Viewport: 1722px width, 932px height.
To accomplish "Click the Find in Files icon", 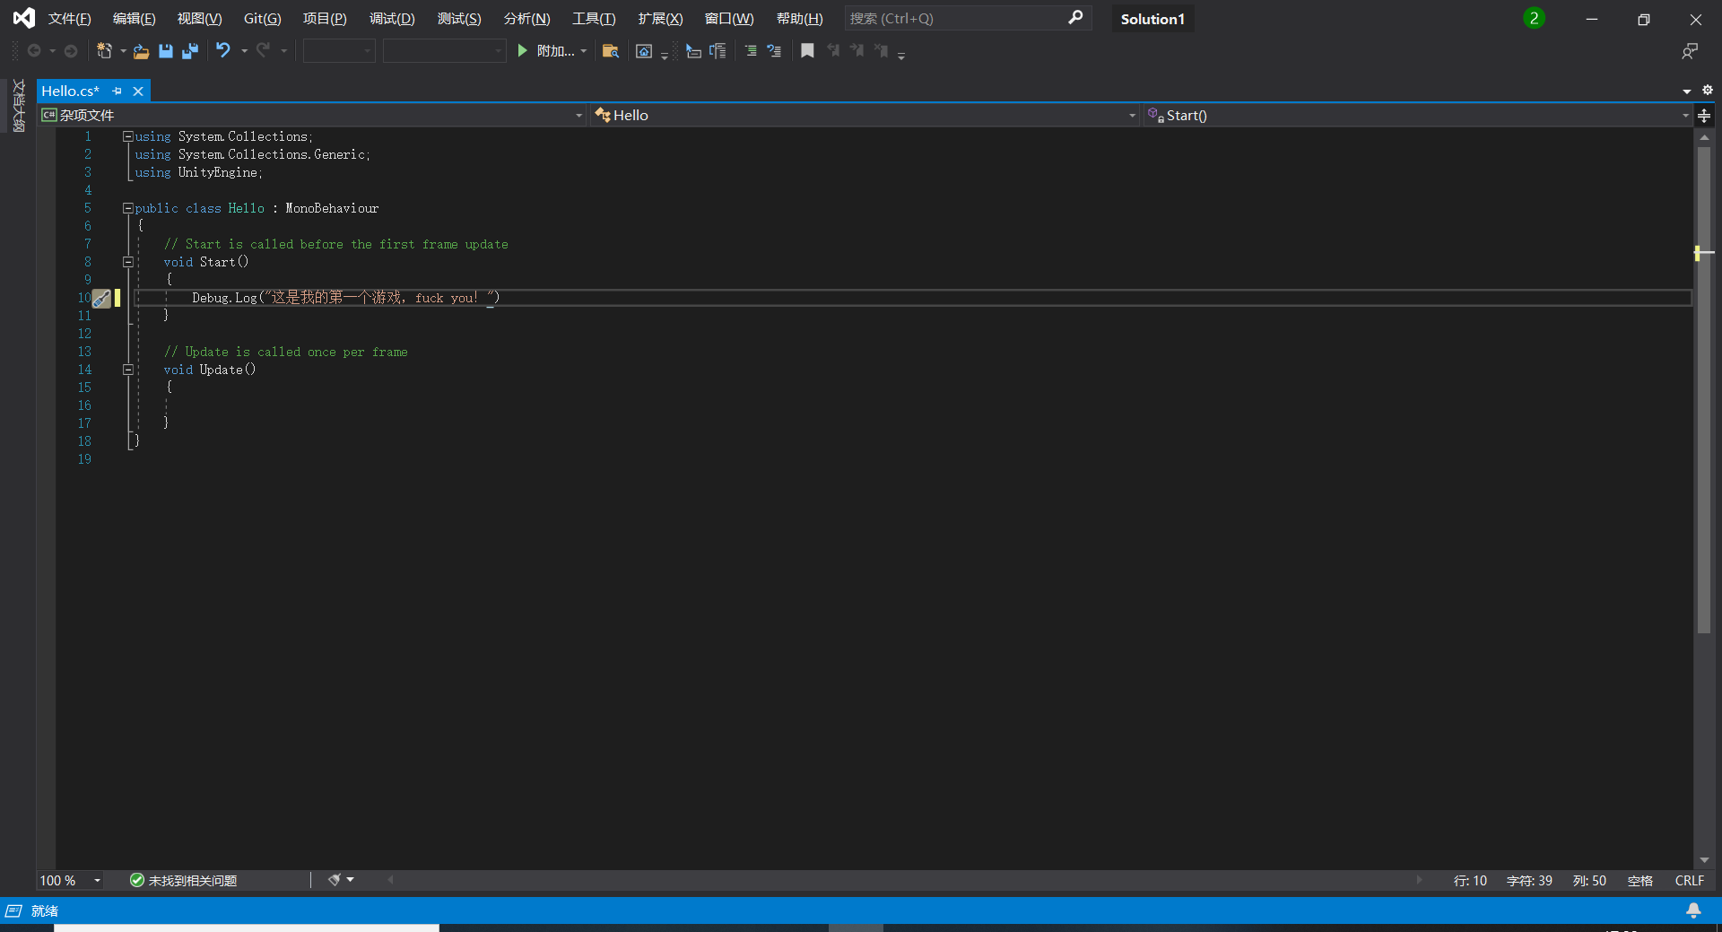I will [610, 51].
